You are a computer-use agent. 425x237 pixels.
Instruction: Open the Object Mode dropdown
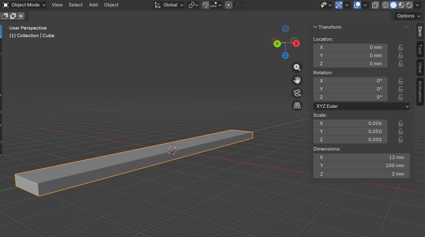(24, 5)
